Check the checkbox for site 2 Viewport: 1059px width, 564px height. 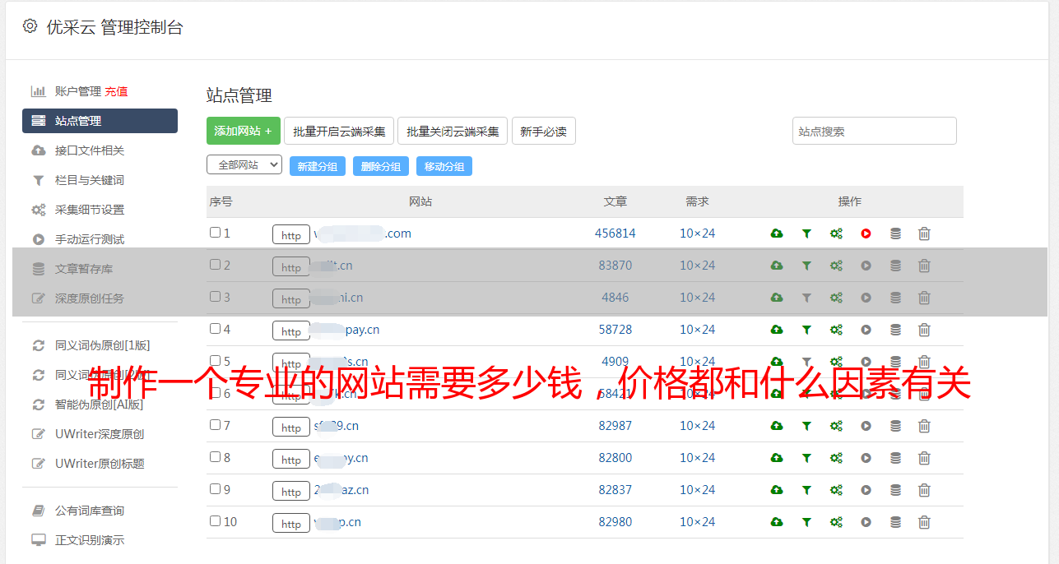click(x=215, y=265)
